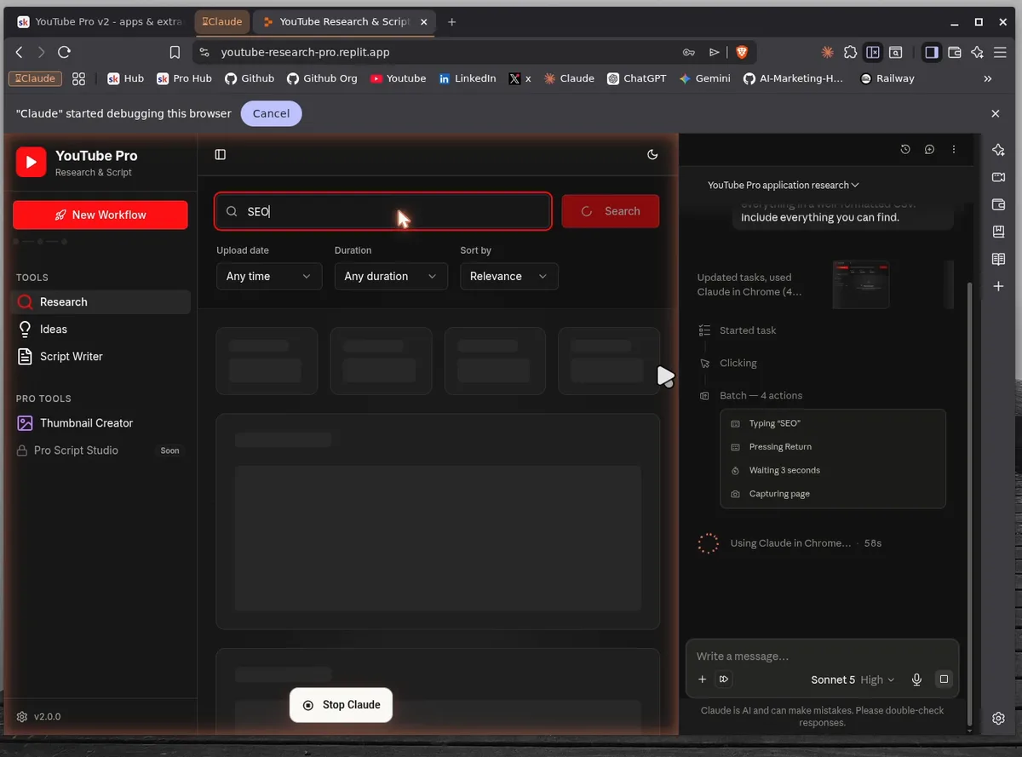Open Brave Wallet icon in toolbar
The width and height of the screenshot is (1022, 757).
pyautogui.click(x=955, y=52)
